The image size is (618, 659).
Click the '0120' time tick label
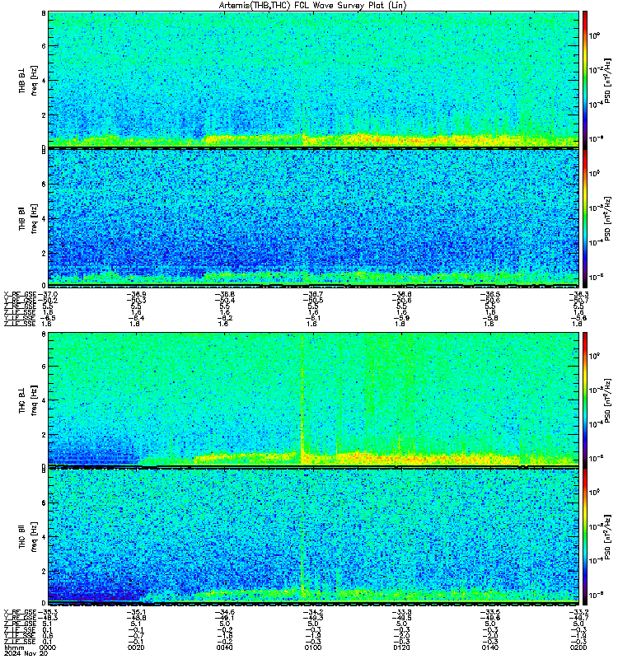click(401, 647)
